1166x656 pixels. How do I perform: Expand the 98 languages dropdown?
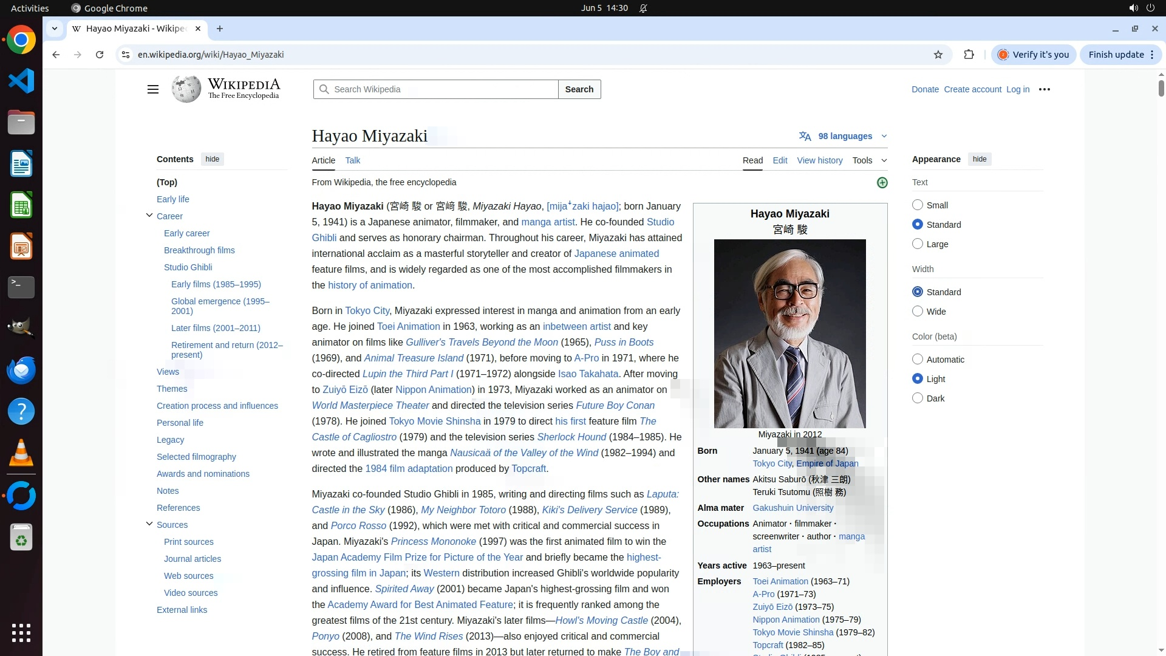845,136
